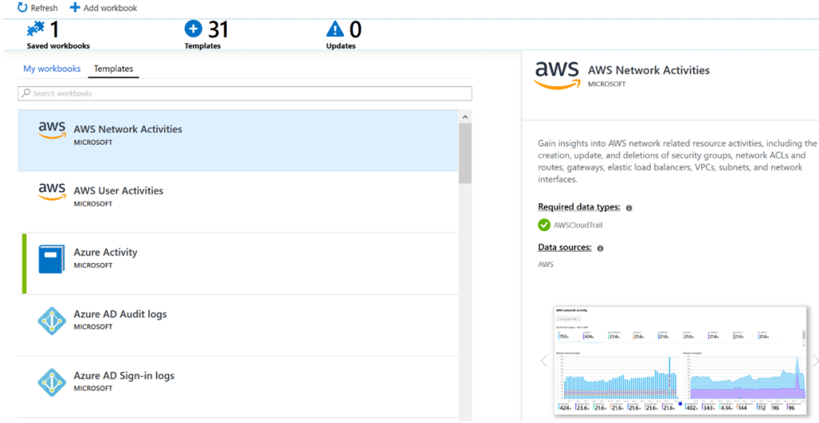Show next preview image with right chevron
Screen dimensions: 819x423
click(x=814, y=361)
